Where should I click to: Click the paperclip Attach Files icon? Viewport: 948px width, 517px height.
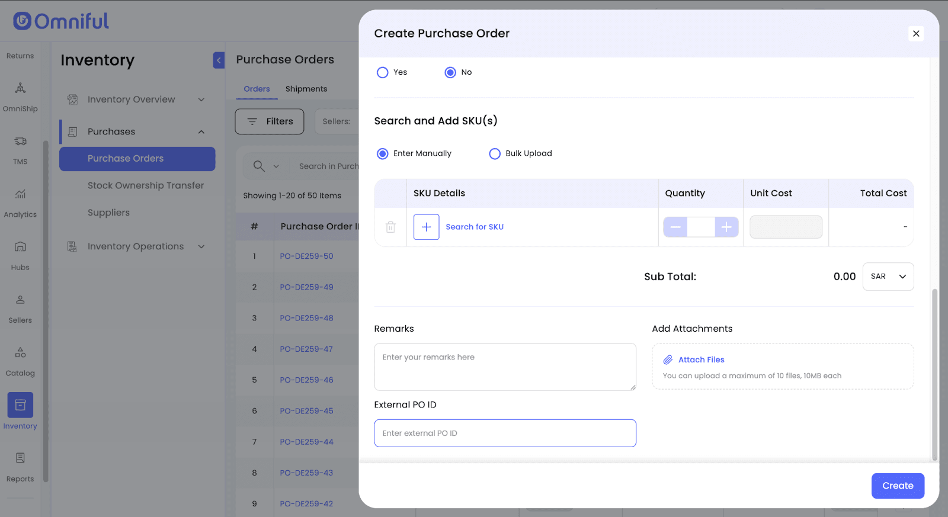[x=668, y=359]
